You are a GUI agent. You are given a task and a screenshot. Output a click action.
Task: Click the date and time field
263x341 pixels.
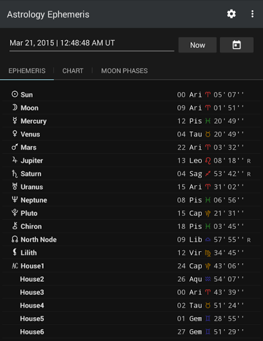click(92, 43)
